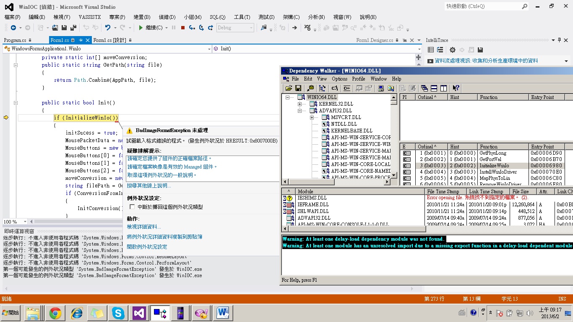Image resolution: width=573 pixels, height=322 pixels.
Task: Click the Module column header in module list
Action: [x=360, y=192]
